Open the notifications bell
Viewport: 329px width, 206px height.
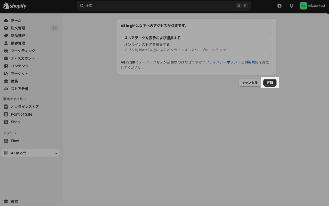point(291,6)
